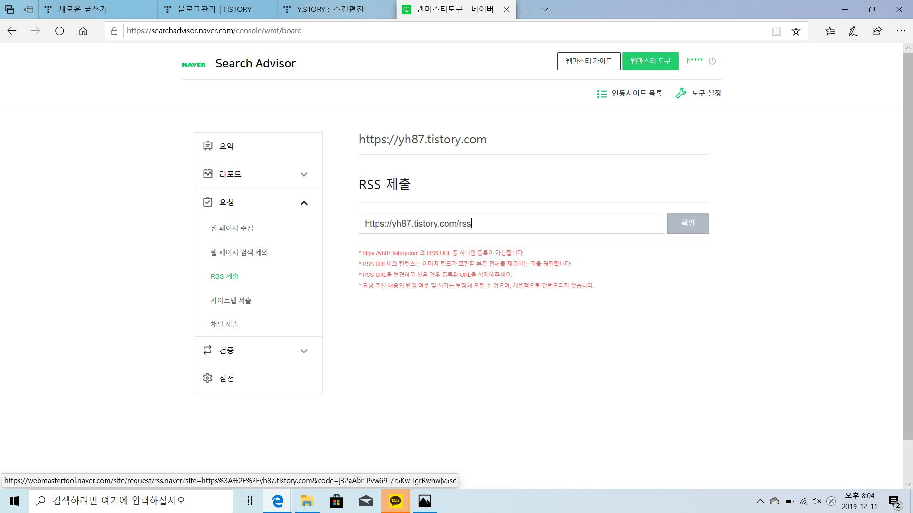
Task: Open Task View on taskbar
Action: [247, 501]
